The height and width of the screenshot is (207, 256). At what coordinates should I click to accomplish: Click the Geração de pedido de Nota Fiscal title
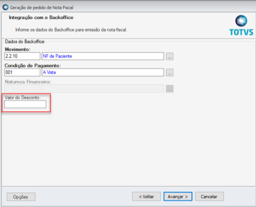[42, 8]
